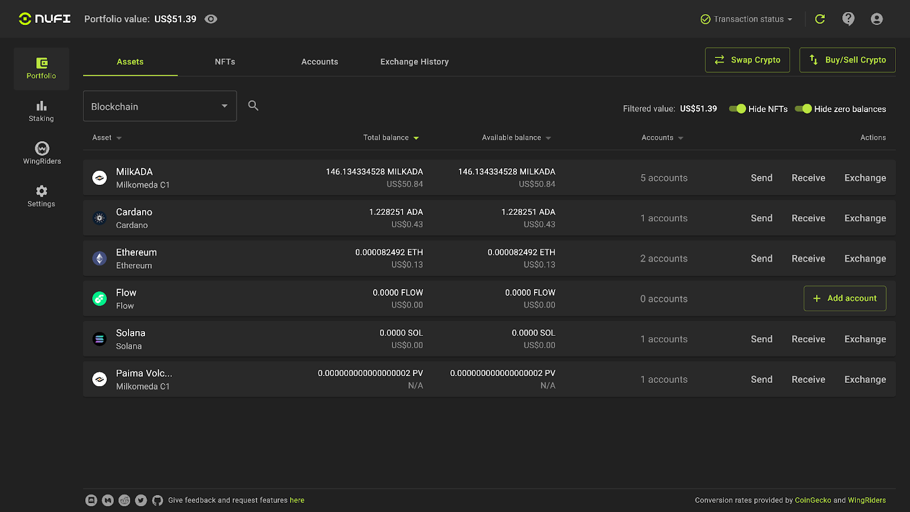Click the Buy/Sell Crypto button
Screen dimensions: 910x512
(847, 60)
